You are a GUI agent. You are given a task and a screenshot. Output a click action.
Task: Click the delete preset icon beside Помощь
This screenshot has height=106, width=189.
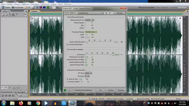(x=110, y=13)
